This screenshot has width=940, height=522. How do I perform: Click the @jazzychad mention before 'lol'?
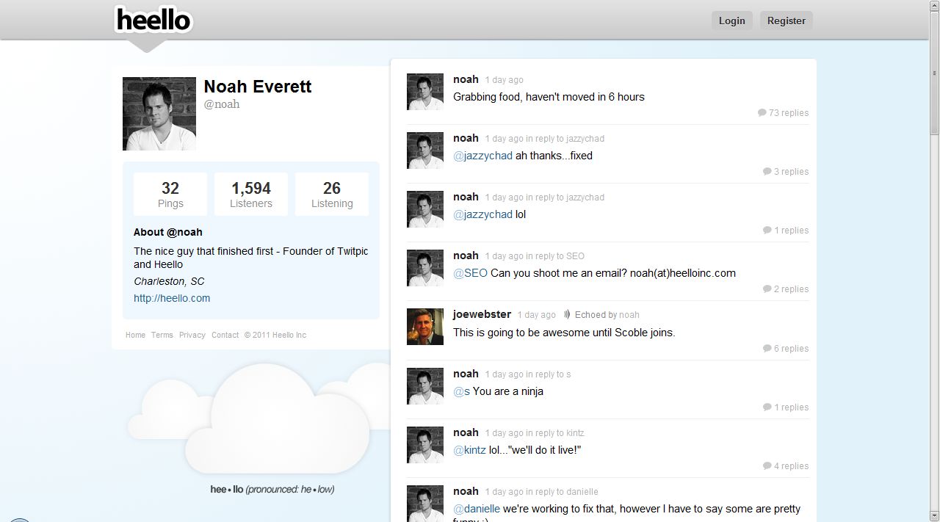[x=482, y=214]
